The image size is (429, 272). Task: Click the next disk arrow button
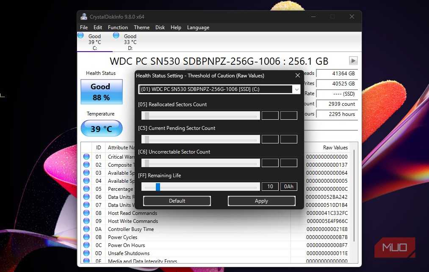[x=353, y=60]
